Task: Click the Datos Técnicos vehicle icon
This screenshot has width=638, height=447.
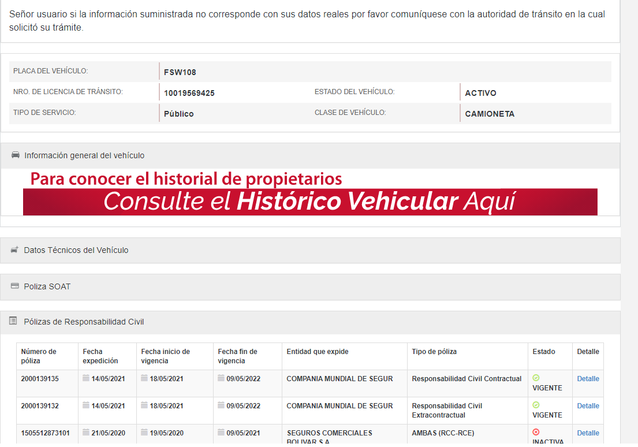Action: (15, 250)
